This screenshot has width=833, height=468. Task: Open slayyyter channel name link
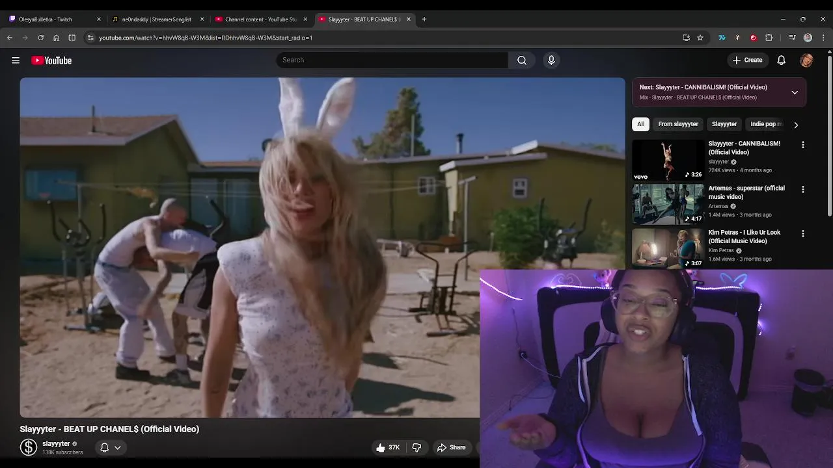56,443
